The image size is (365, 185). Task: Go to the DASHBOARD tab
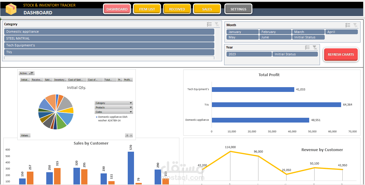click(117, 9)
